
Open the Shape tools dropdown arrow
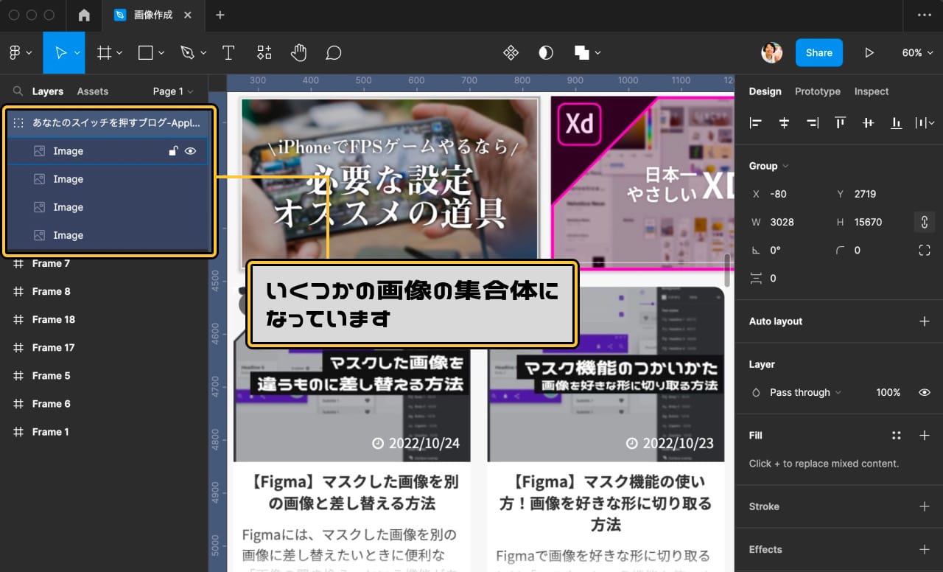coord(161,53)
